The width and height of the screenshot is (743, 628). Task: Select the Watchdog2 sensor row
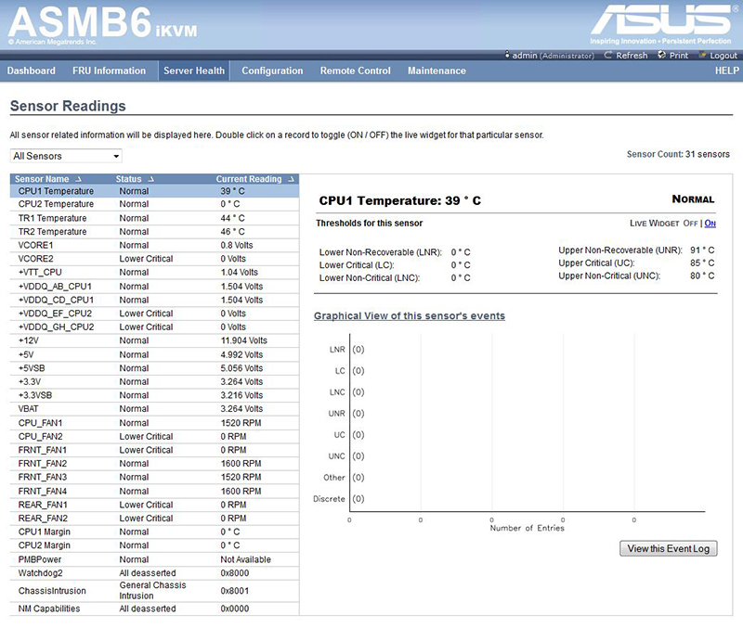pos(154,573)
